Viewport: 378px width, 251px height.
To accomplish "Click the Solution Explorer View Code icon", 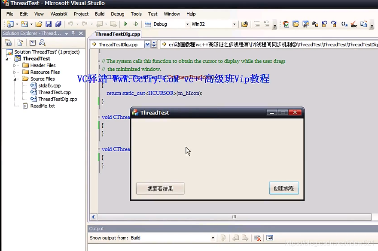I will click(32, 42).
